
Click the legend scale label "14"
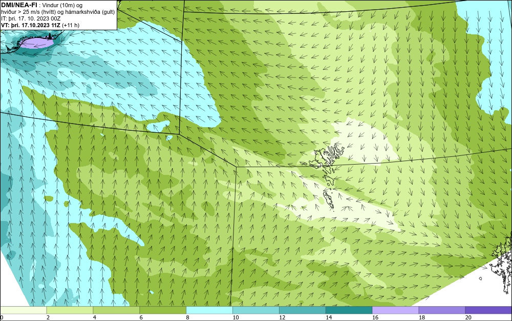pos(329,317)
